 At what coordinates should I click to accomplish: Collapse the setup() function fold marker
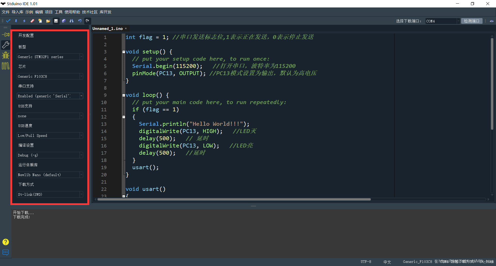[x=124, y=52]
